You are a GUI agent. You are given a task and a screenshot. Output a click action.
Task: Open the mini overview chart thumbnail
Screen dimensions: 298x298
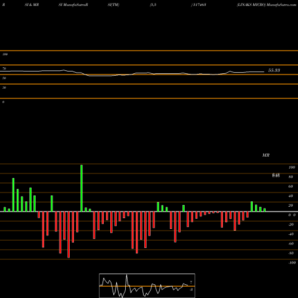click(147, 285)
